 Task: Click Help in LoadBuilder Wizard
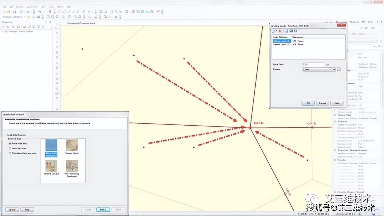point(27,210)
